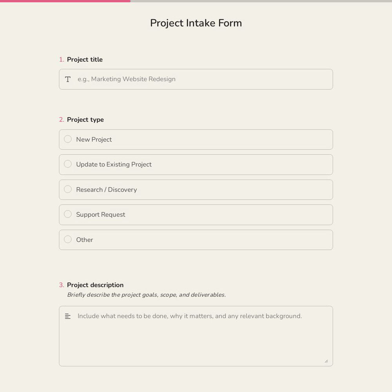Click the text input type icon beside Project title
The image size is (392, 392).
pos(67,79)
